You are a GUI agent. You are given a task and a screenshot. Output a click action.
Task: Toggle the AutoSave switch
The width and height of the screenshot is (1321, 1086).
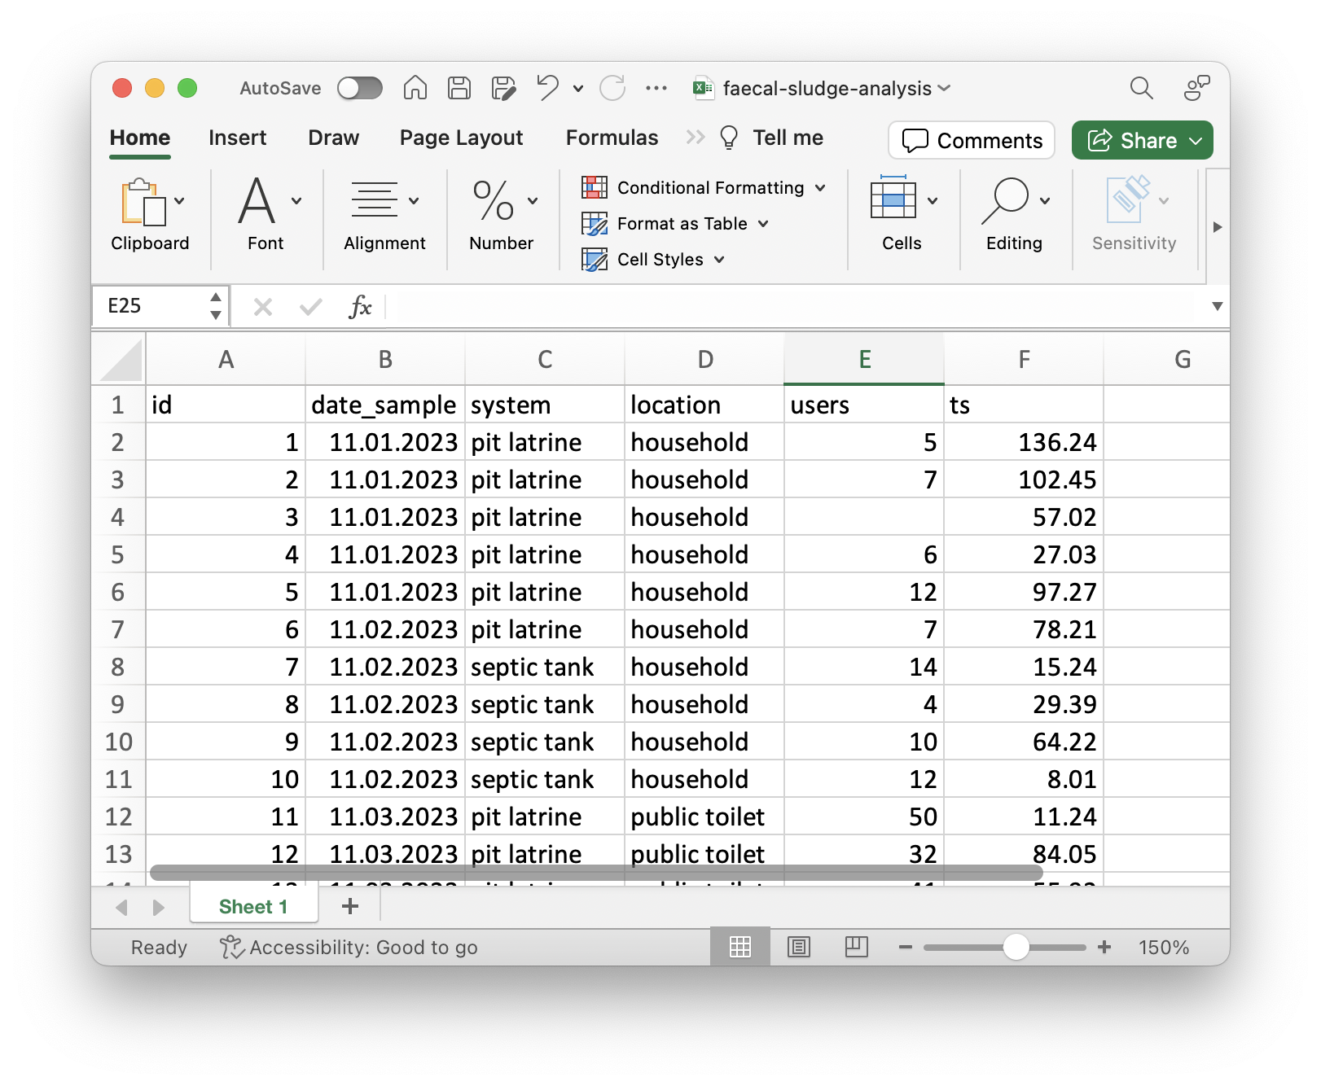point(359,88)
